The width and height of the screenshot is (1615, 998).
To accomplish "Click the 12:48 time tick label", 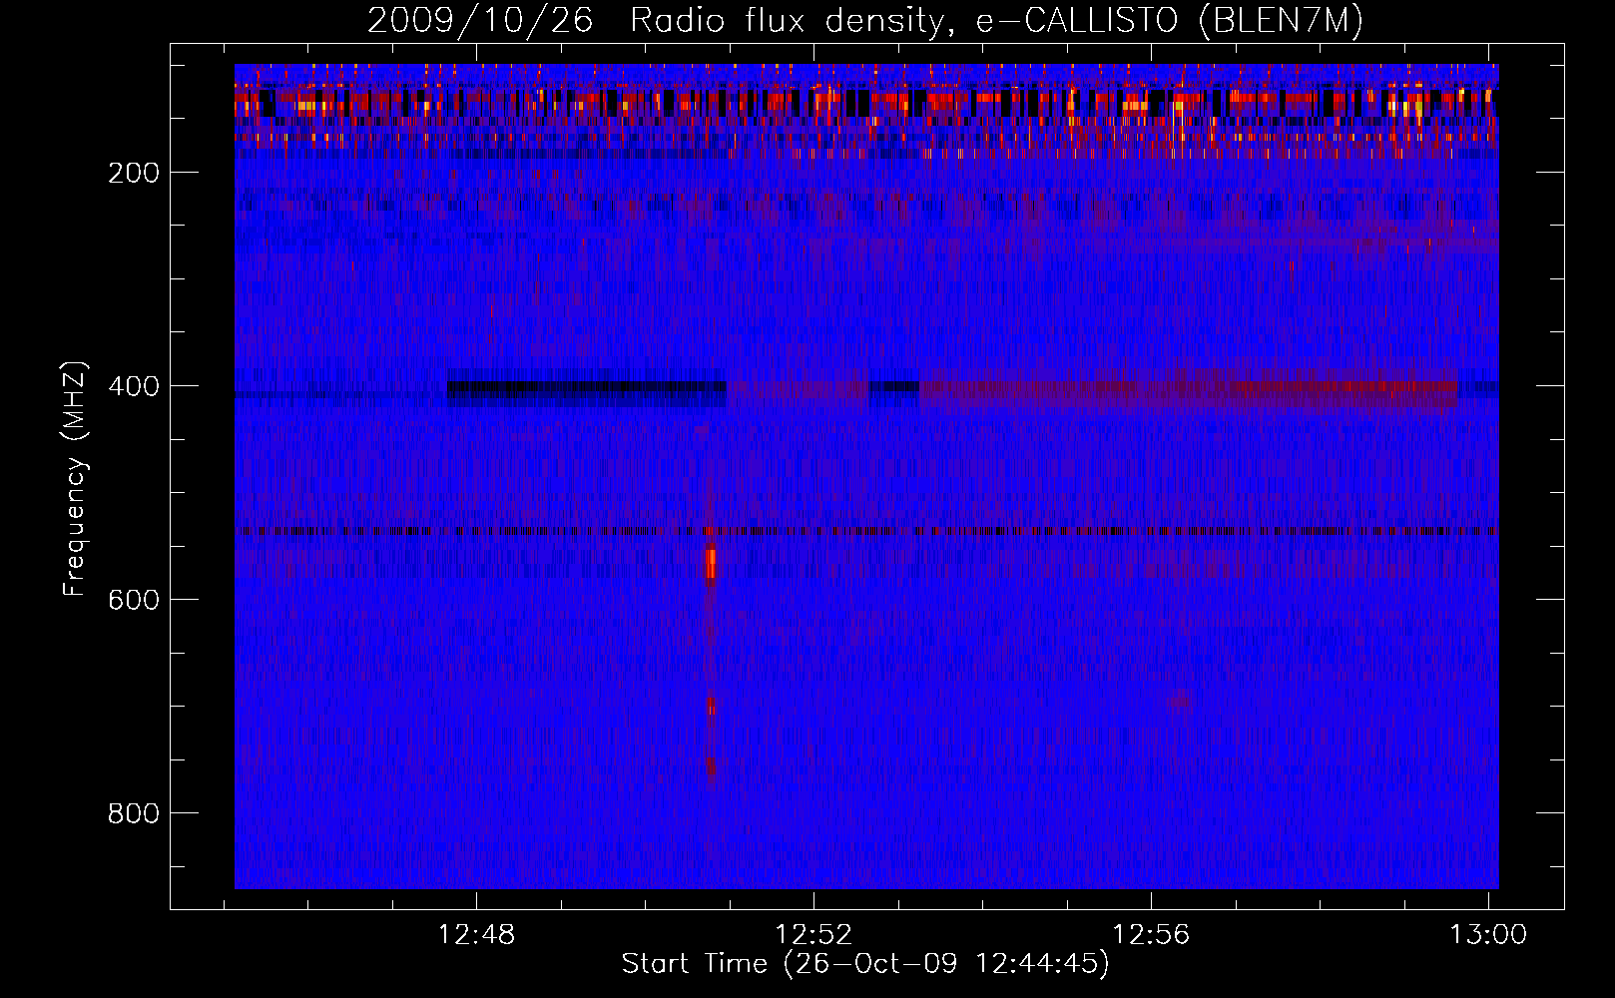I will coord(477,934).
